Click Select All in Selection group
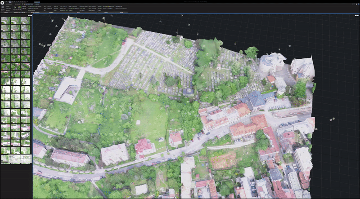Screen dimensions: 360x199 [56, 6]
